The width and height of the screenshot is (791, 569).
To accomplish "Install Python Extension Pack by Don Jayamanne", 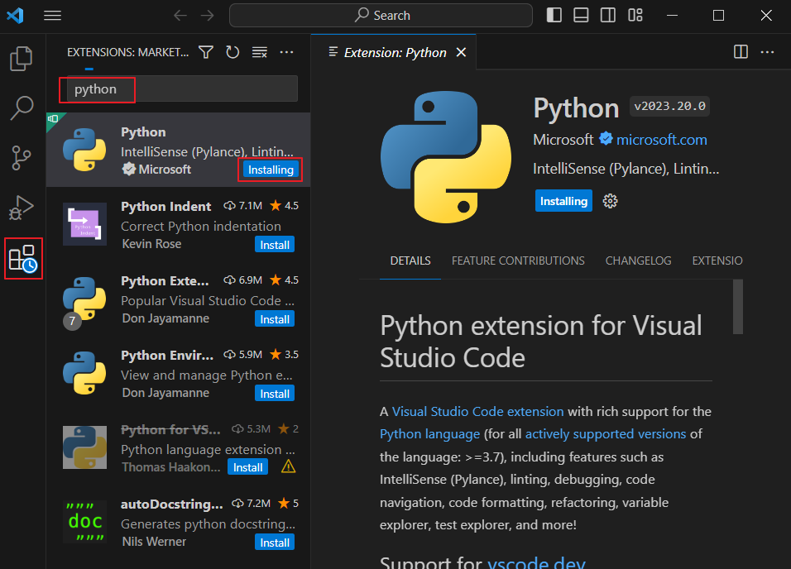I will tap(275, 319).
